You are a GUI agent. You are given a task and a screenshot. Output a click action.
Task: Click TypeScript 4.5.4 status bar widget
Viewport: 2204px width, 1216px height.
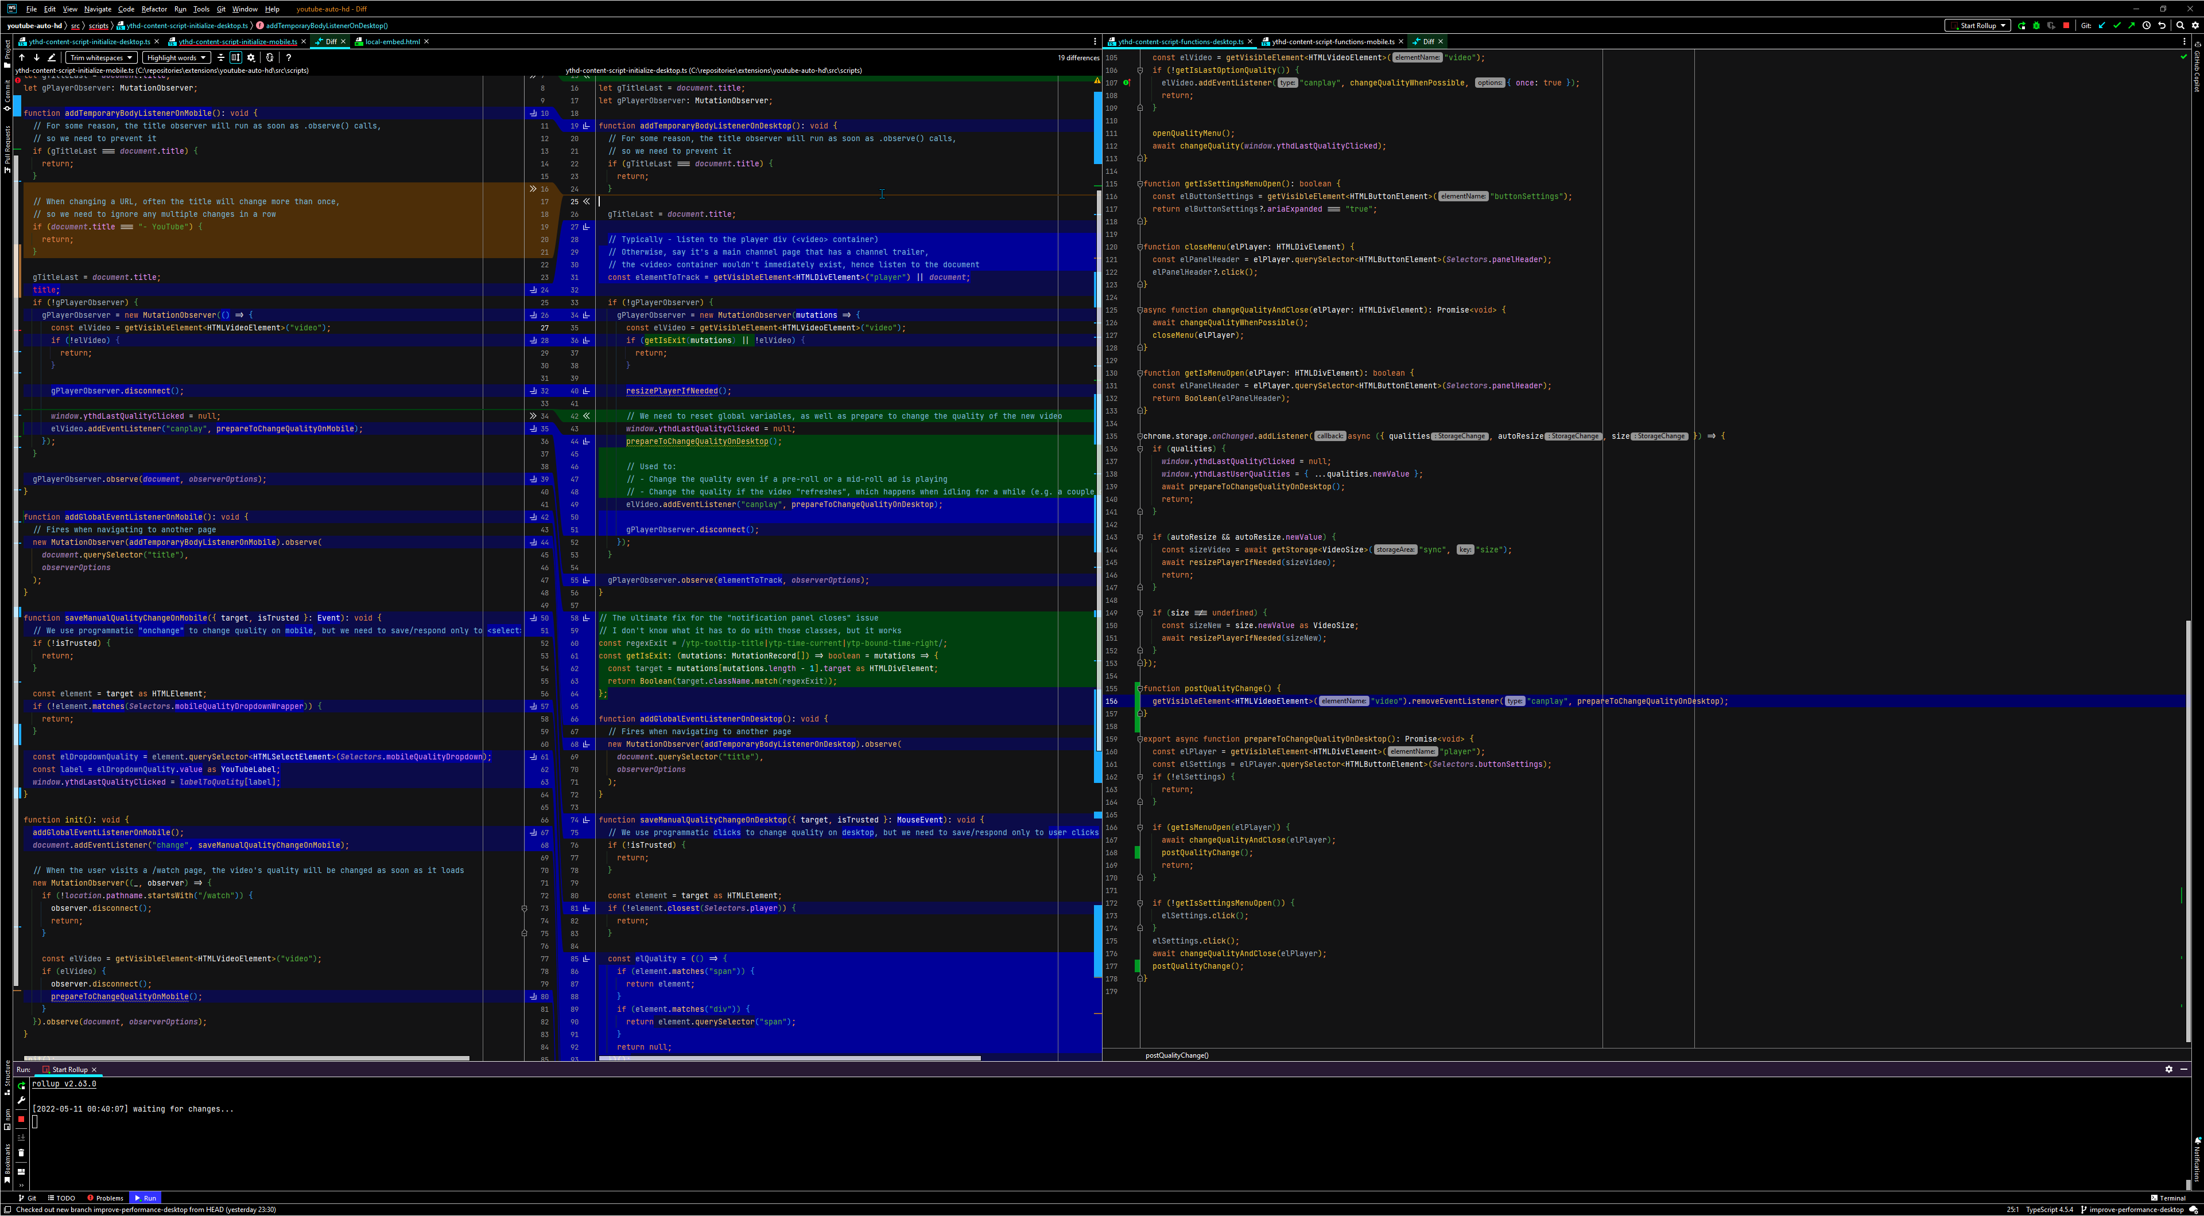(x=2049, y=1210)
